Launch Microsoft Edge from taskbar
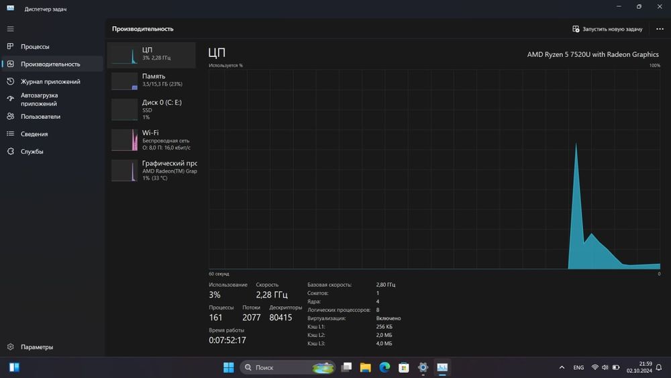This screenshot has height=378, width=671. tap(384, 367)
